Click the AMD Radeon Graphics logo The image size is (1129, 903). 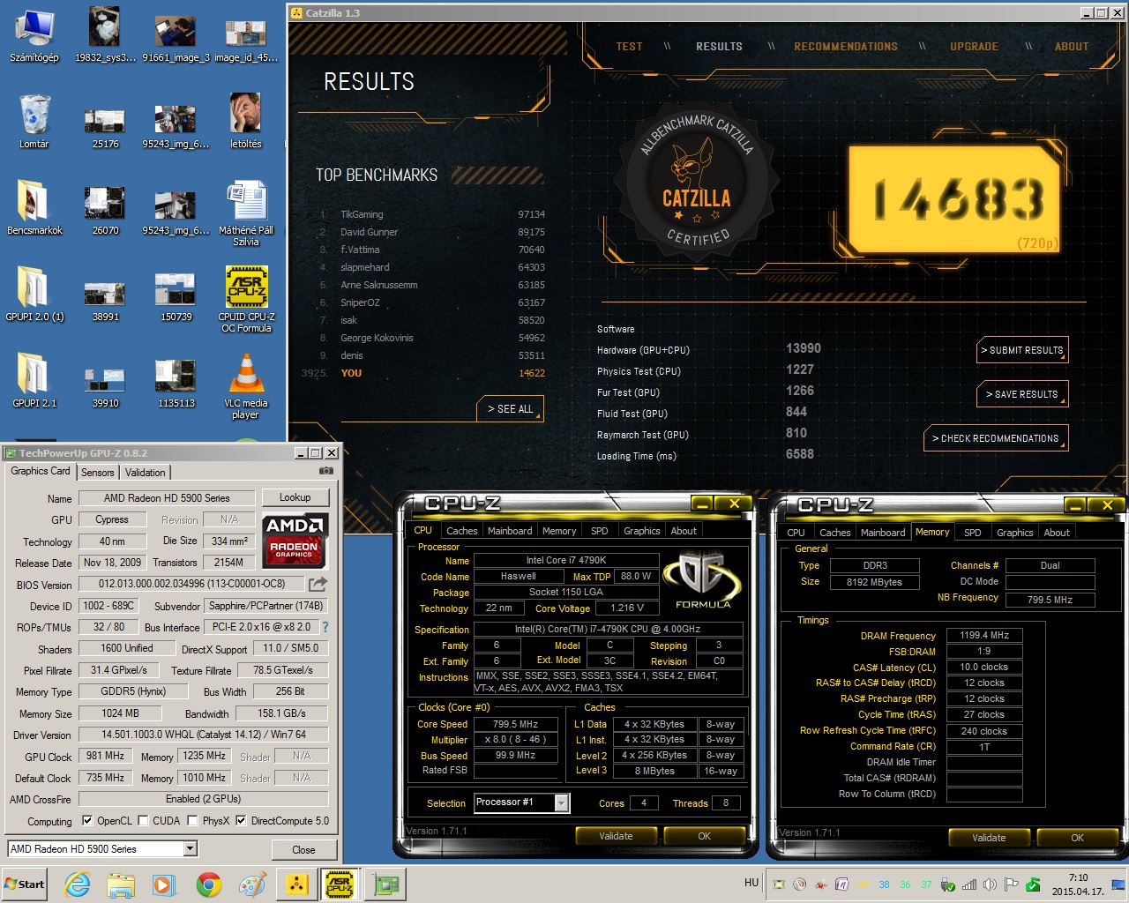click(295, 541)
